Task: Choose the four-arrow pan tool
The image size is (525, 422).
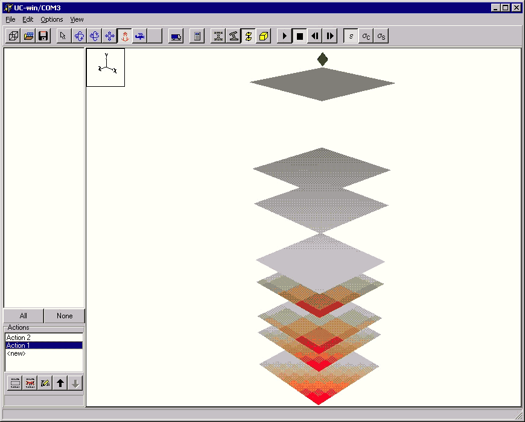Action: (x=109, y=36)
